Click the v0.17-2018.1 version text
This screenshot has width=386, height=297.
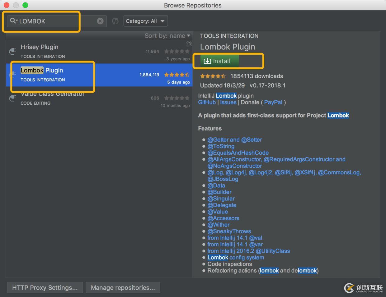tap(268, 85)
